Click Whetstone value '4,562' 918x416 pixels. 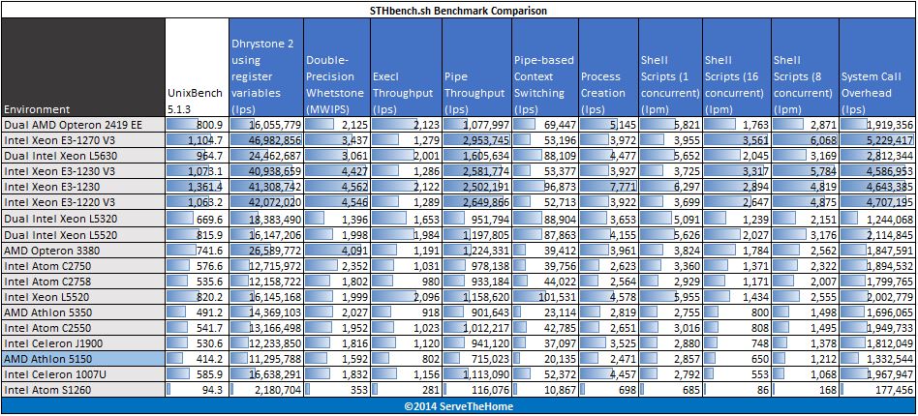(x=353, y=188)
